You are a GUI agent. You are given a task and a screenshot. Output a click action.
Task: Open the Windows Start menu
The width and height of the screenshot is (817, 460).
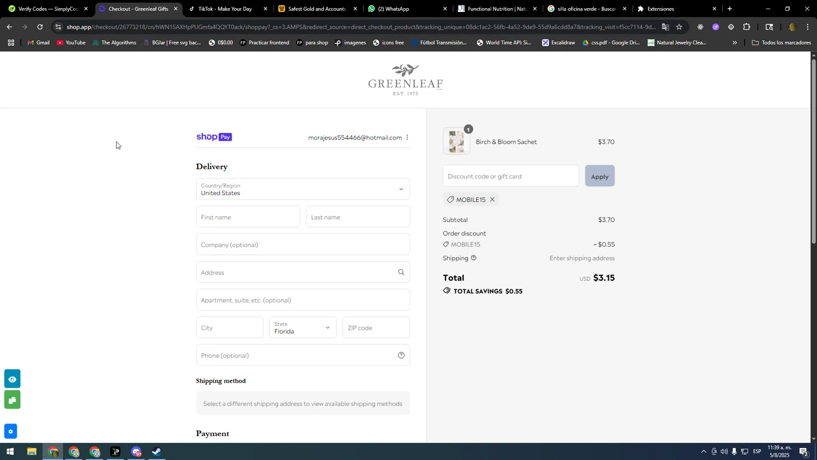click(10, 451)
